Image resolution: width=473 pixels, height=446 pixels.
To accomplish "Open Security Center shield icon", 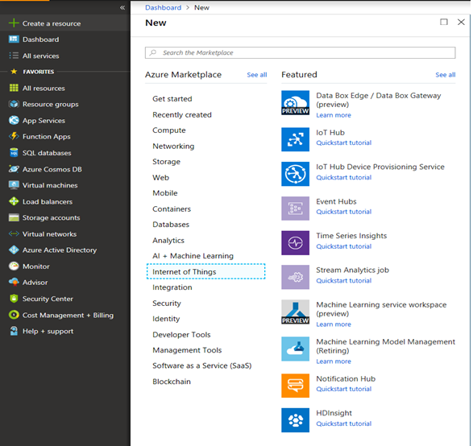I will (x=14, y=299).
